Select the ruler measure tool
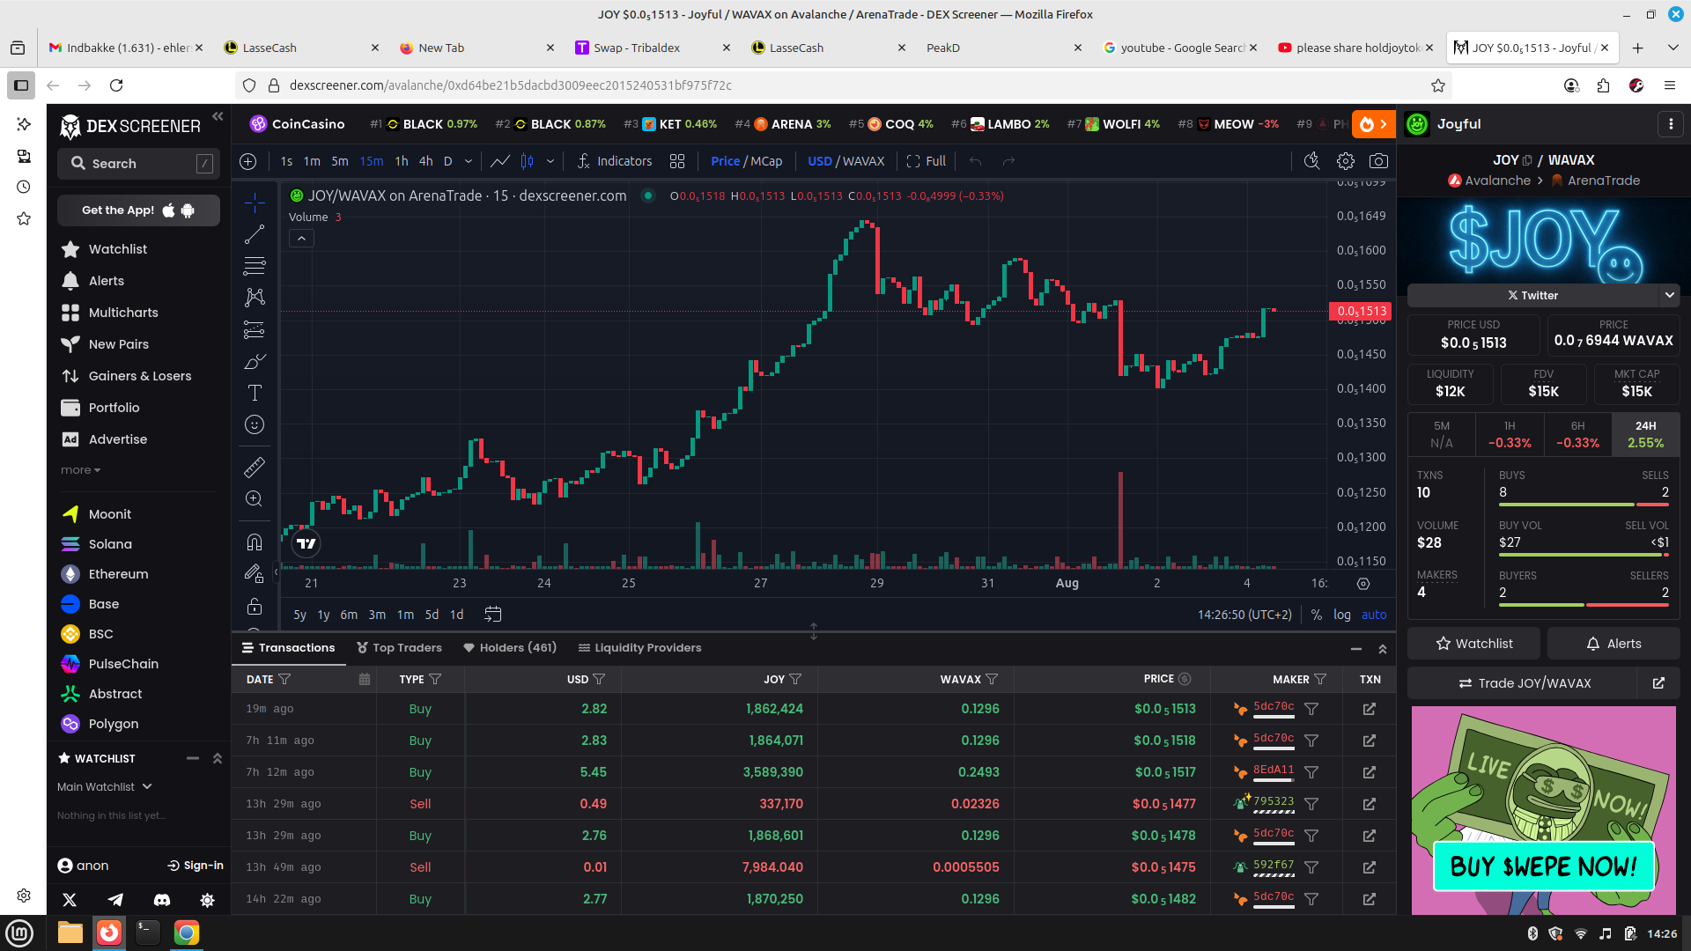The width and height of the screenshot is (1691, 951). tap(255, 468)
